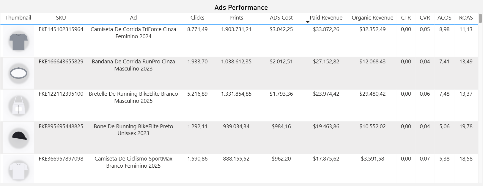Click the Paid Revenue sort arrow
Viewport: 483px width, 186px height.
pyautogui.click(x=308, y=21)
